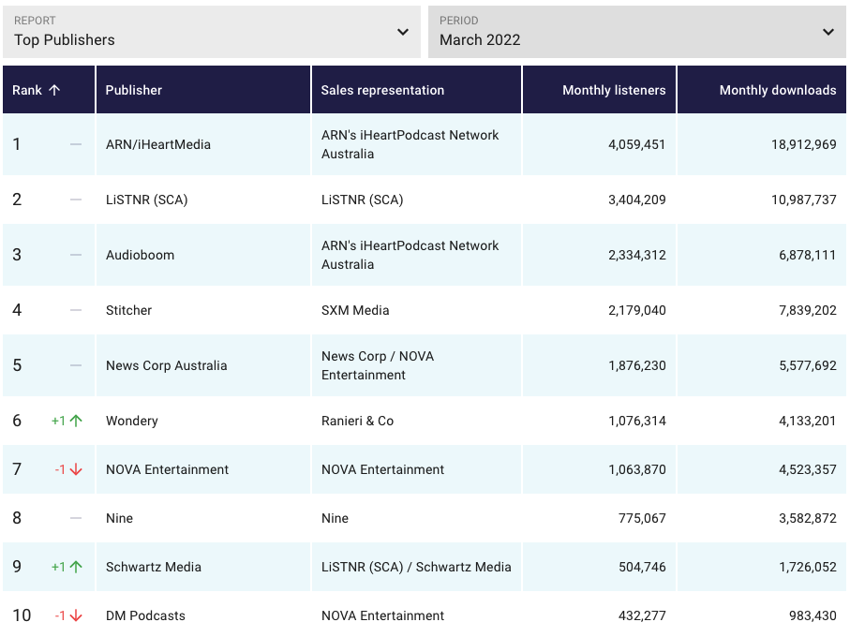Click monthly listeners value 775,067
Viewport: 850px width, 637px height.
(642, 518)
